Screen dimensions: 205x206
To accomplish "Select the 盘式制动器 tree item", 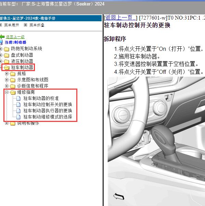I will 22,55.
